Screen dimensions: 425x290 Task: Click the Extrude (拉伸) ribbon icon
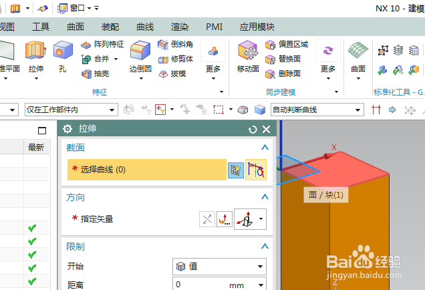coord(35,51)
